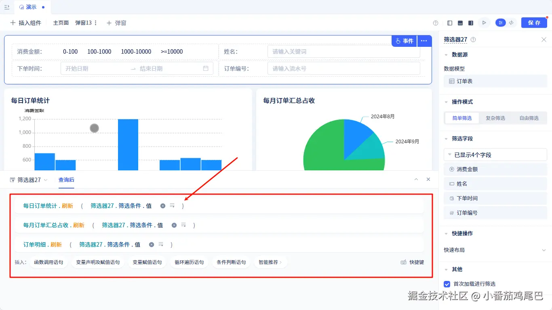The width and height of the screenshot is (552, 310).
Task: Select the 0-100 amount range
Action: pos(70,52)
